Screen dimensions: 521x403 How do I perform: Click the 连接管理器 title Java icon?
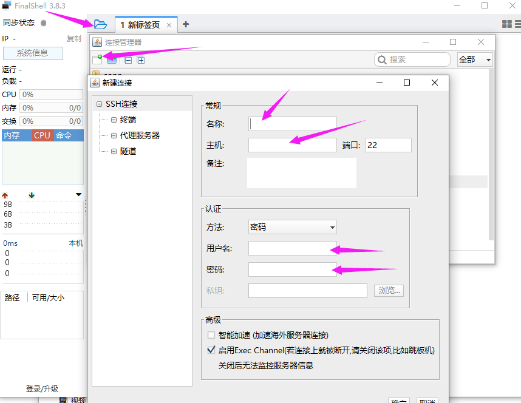[x=97, y=42]
